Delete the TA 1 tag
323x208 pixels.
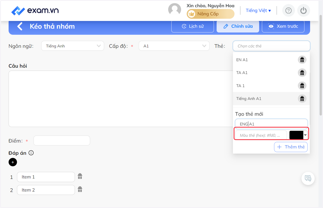(302, 86)
